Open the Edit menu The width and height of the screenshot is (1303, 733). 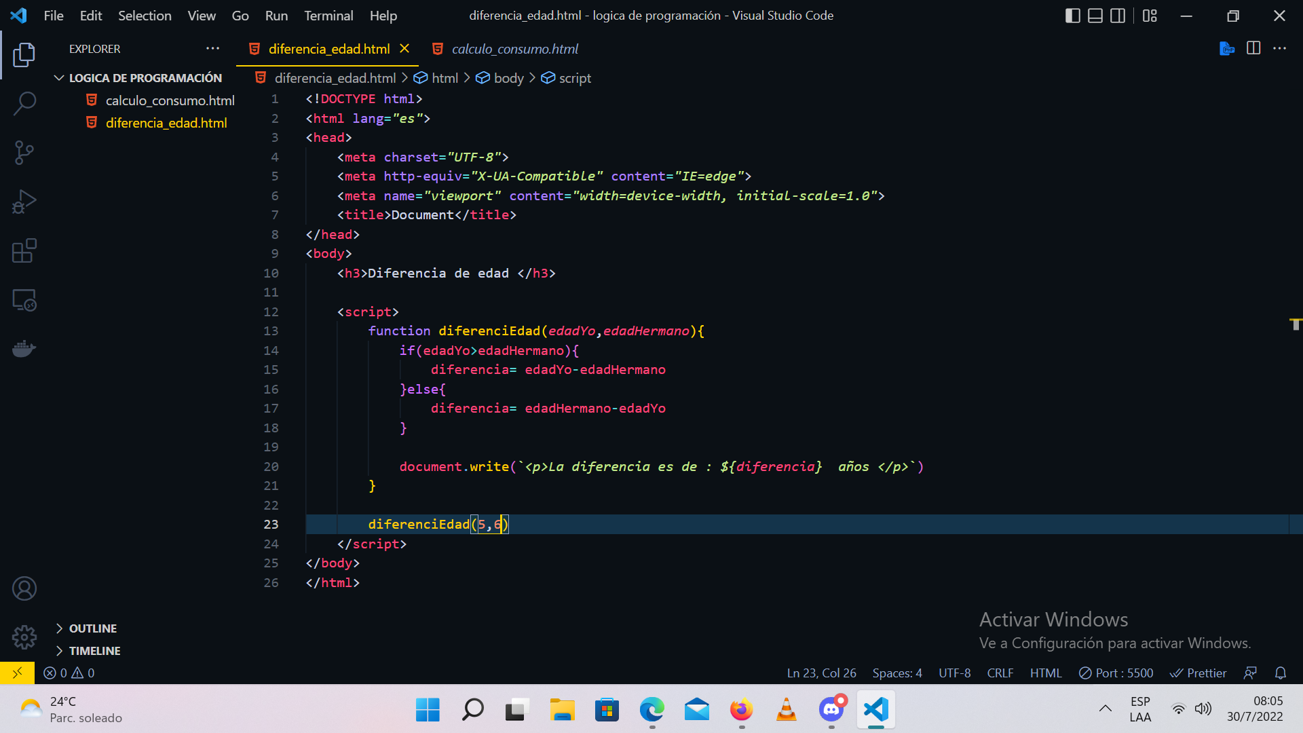pos(91,15)
